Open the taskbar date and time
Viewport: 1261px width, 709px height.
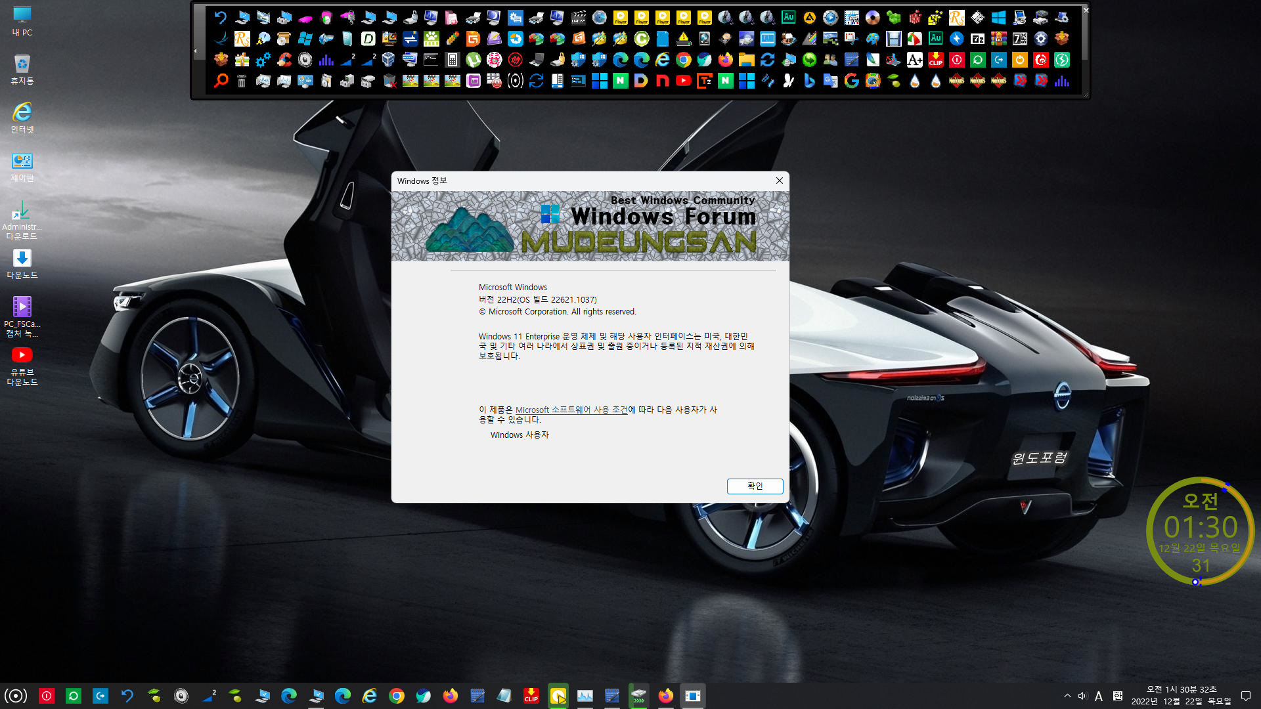pos(1181,696)
